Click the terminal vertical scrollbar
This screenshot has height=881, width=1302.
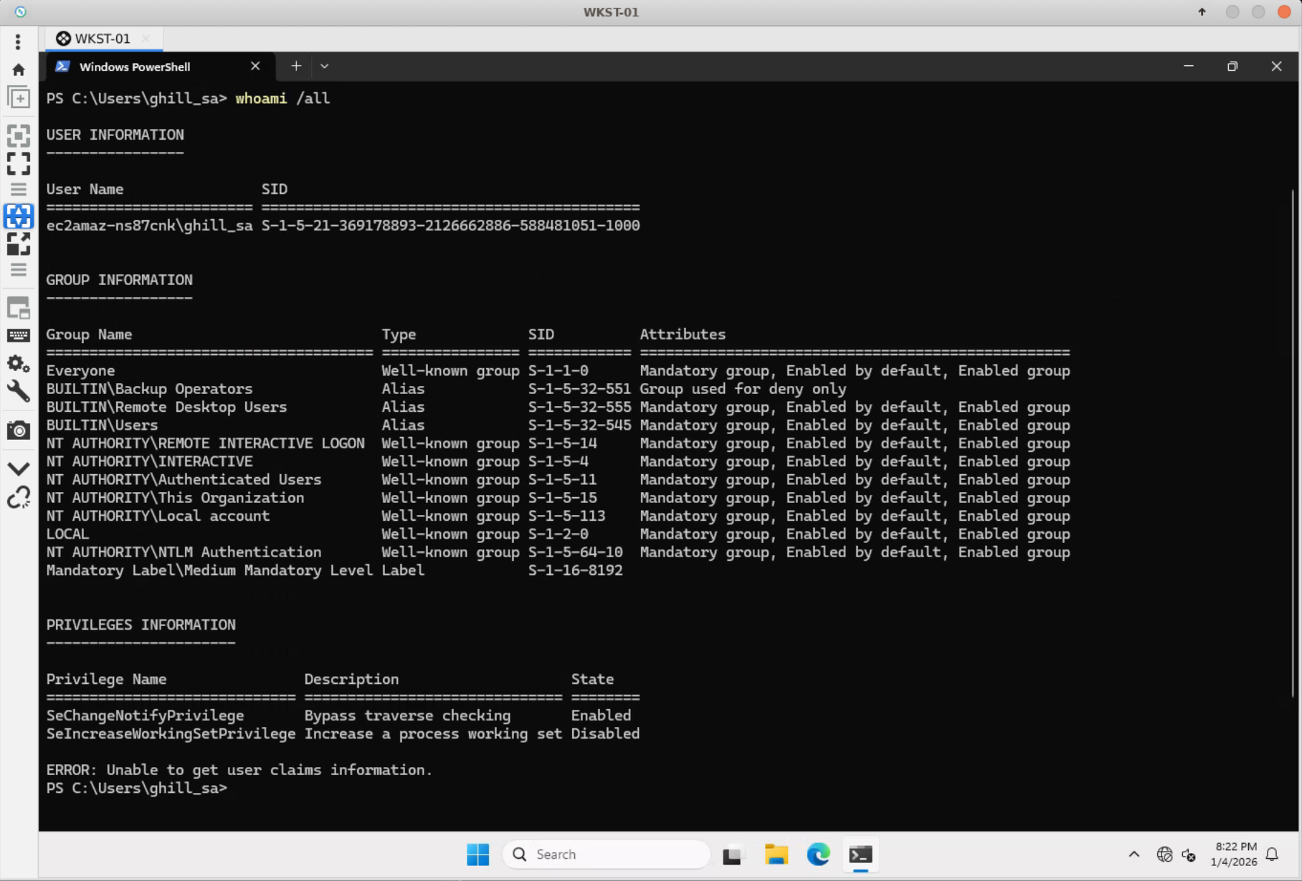1293,444
